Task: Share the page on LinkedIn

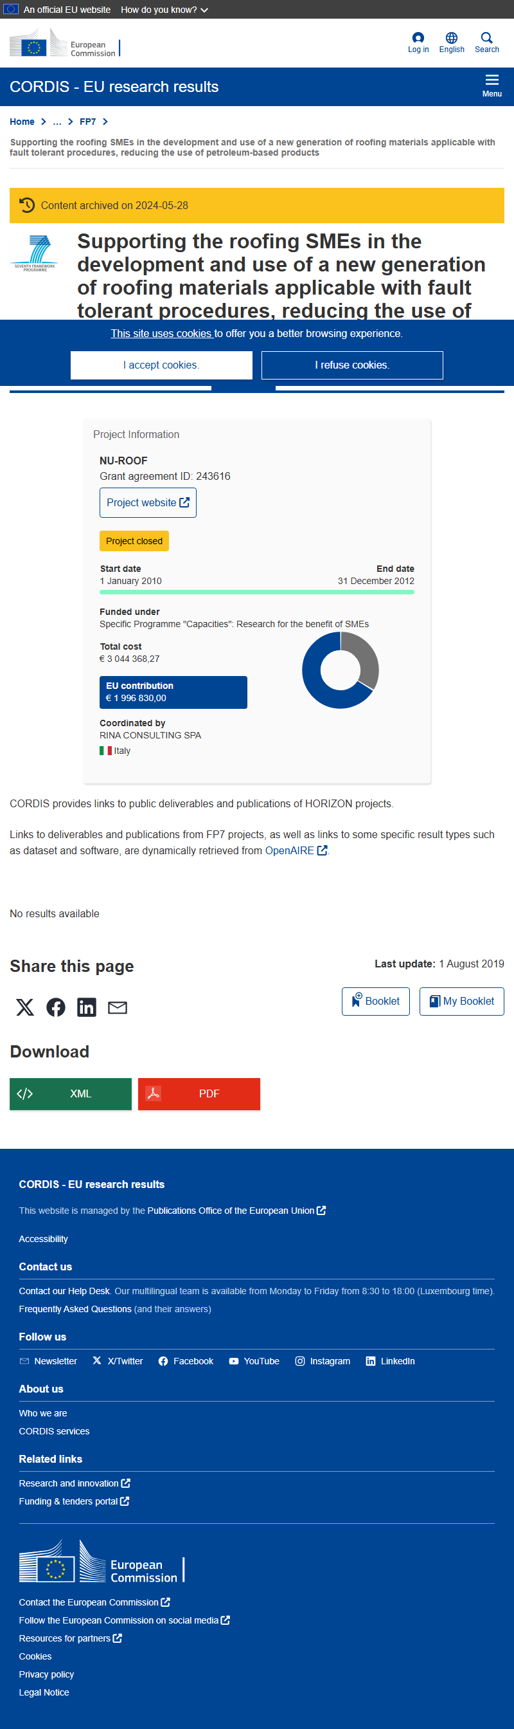Action: [87, 1007]
